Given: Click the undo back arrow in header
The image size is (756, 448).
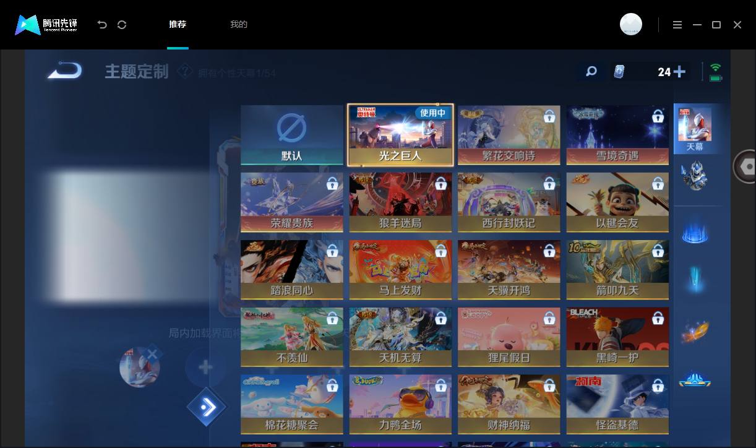Looking at the screenshot, I should (x=102, y=25).
